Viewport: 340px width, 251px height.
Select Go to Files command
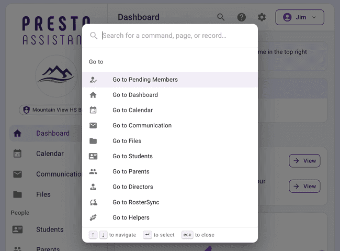(x=170, y=141)
